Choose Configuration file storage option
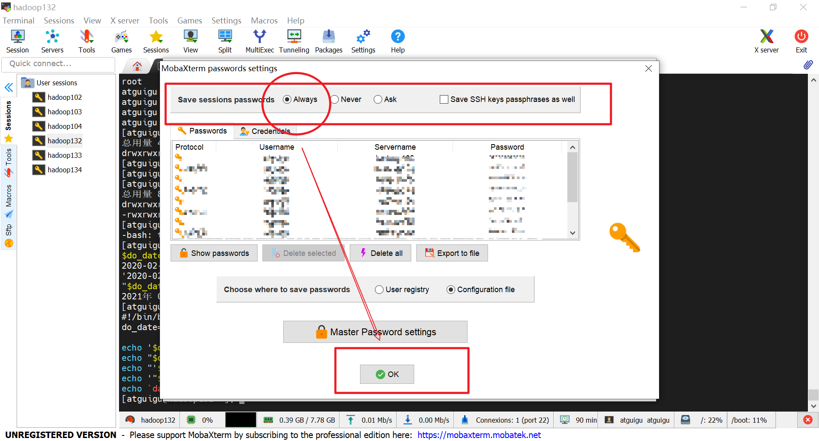 pyautogui.click(x=481, y=290)
